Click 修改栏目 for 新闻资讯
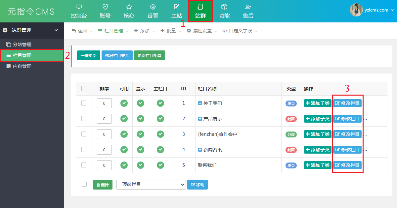Screen dimensions: 397x208 347,150
